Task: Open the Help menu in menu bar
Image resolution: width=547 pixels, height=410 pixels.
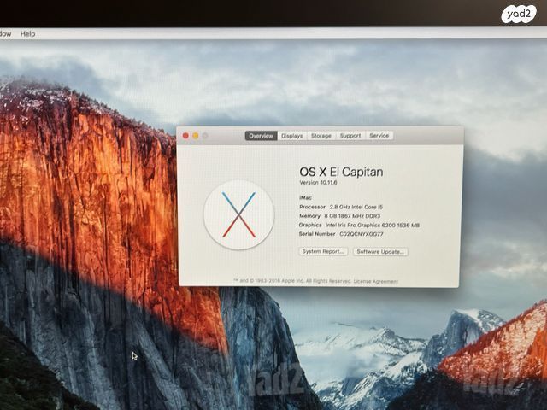Action: coord(27,34)
